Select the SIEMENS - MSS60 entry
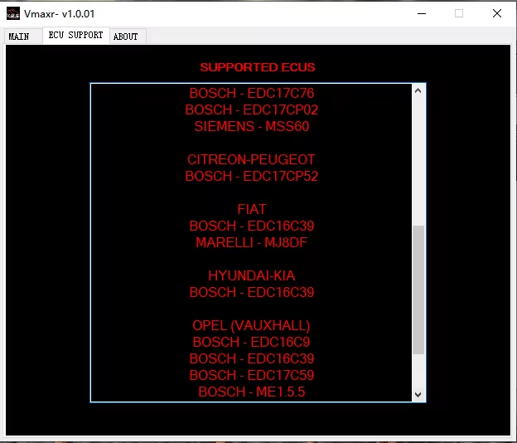The image size is (517, 443). (x=252, y=126)
